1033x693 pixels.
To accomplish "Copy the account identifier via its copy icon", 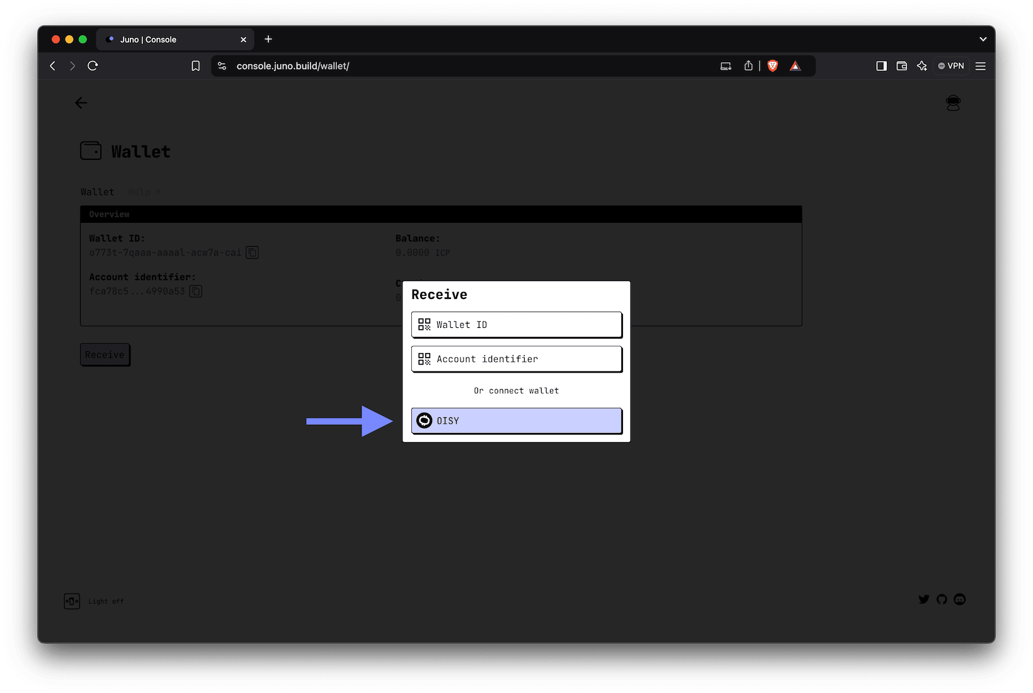I will [x=195, y=291].
